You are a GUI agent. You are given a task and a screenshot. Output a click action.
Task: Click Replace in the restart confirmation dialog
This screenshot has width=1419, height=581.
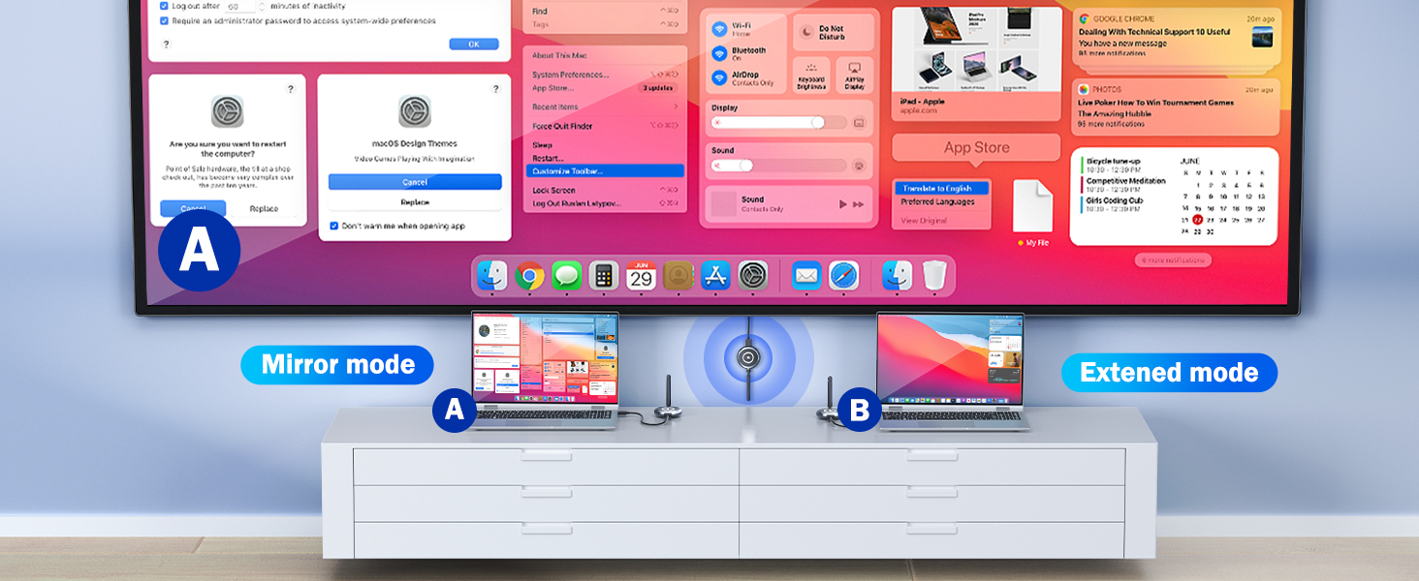tap(264, 209)
